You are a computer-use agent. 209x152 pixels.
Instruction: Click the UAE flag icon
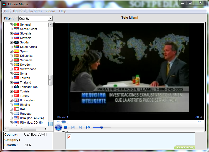tap(16, 109)
